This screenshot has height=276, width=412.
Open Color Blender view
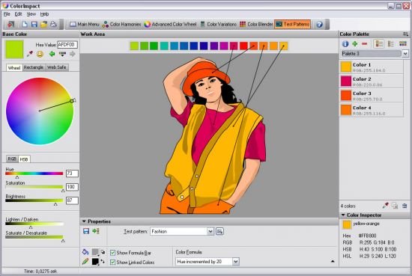[256, 24]
